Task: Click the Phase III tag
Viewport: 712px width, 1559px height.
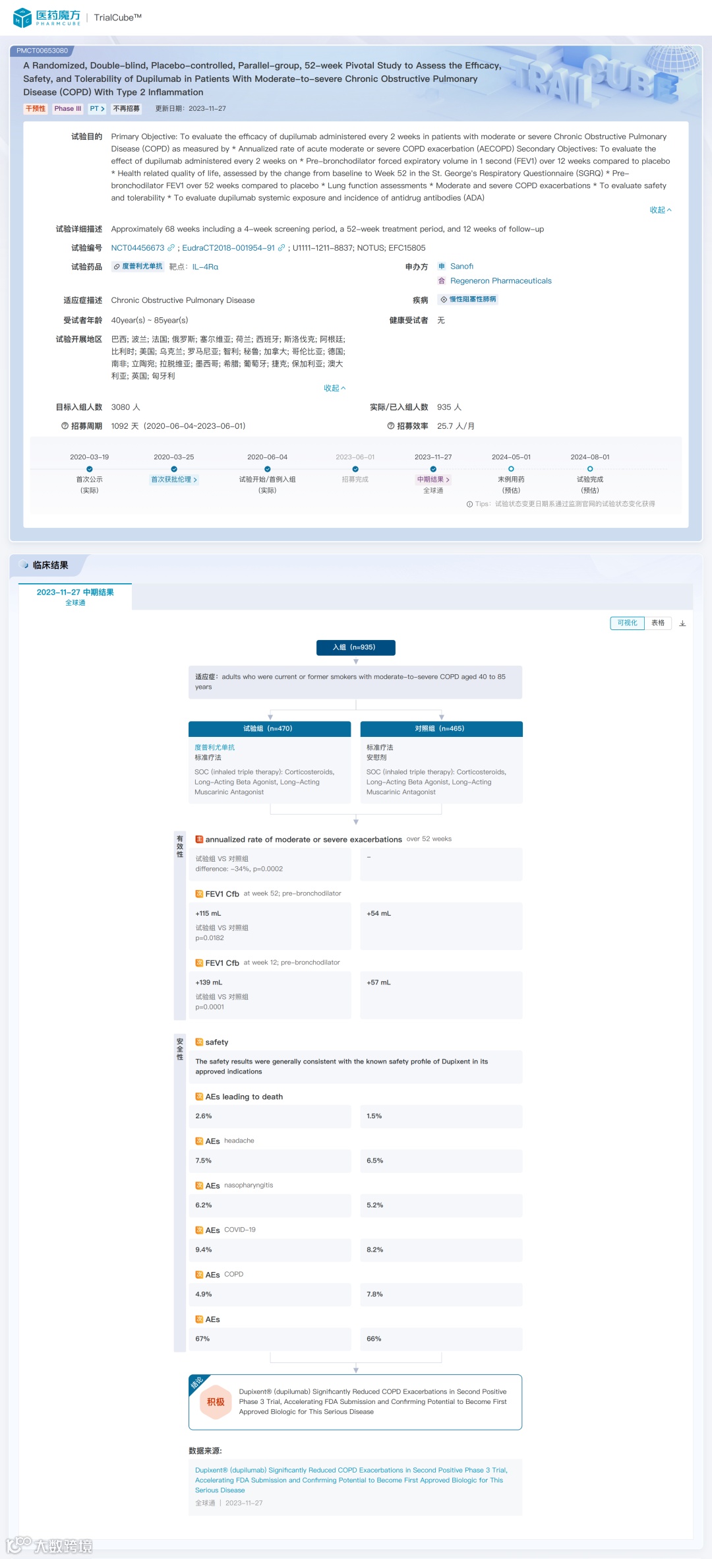Action: point(68,109)
